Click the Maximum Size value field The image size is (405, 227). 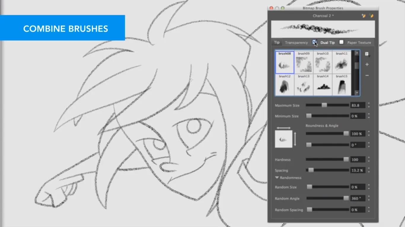pyautogui.click(x=358, y=105)
